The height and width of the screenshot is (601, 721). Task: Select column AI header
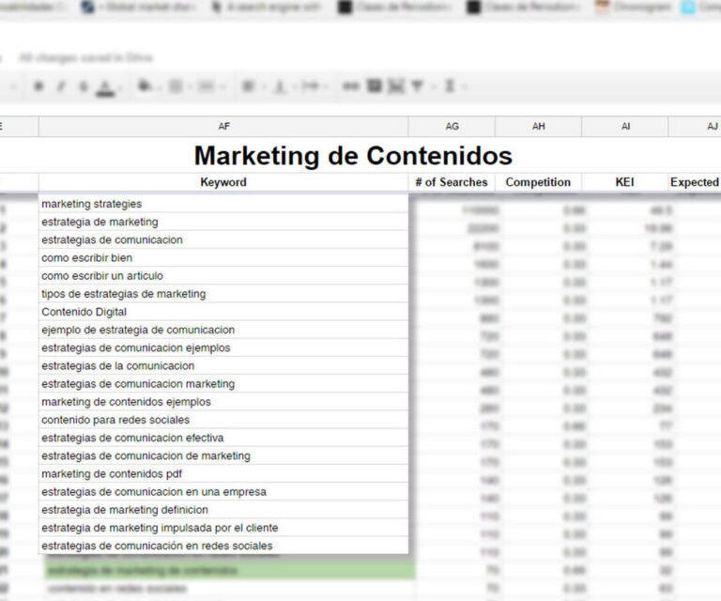[x=625, y=127]
